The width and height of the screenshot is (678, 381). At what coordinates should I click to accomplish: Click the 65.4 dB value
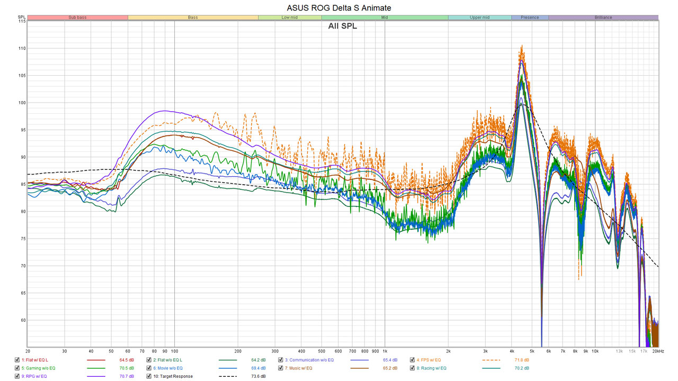[x=390, y=360]
